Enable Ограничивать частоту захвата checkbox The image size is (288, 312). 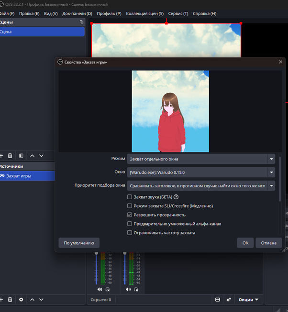130,233
